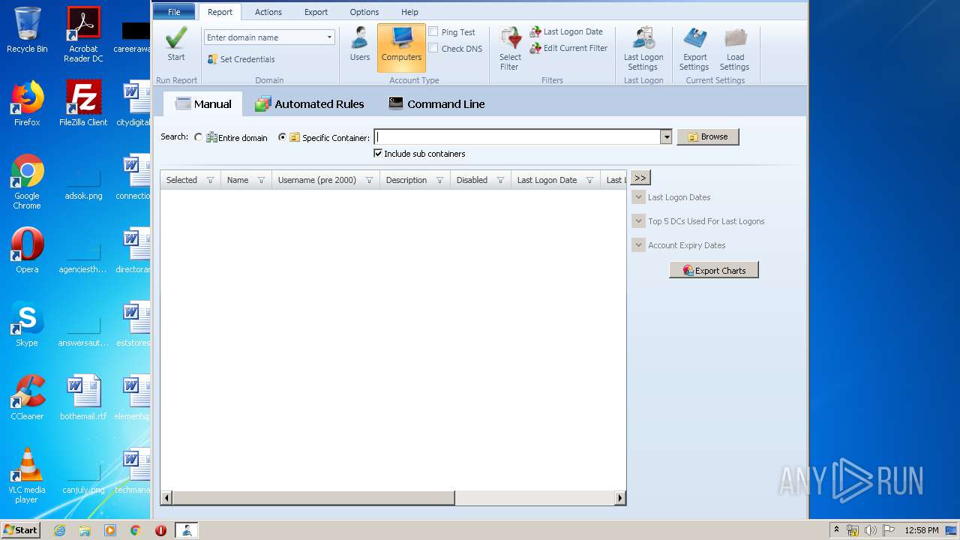Open CCleaner desktop shortcut
960x540 pixels.
(x=27, y=397)
